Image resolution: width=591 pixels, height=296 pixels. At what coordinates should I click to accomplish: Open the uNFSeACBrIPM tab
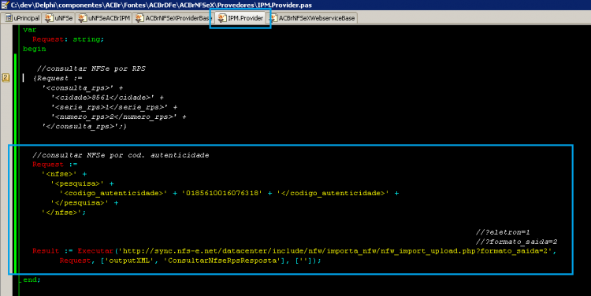[104, 18]
